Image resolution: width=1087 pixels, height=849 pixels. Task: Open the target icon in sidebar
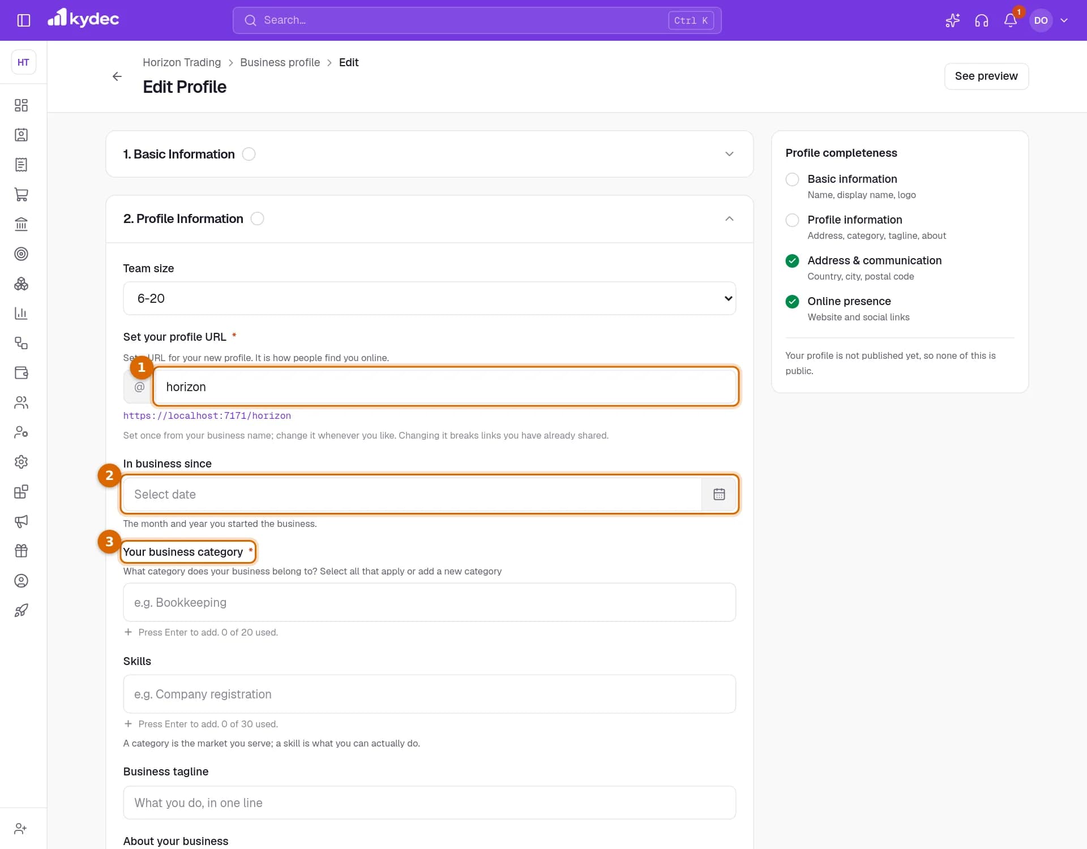pos(21,254)
